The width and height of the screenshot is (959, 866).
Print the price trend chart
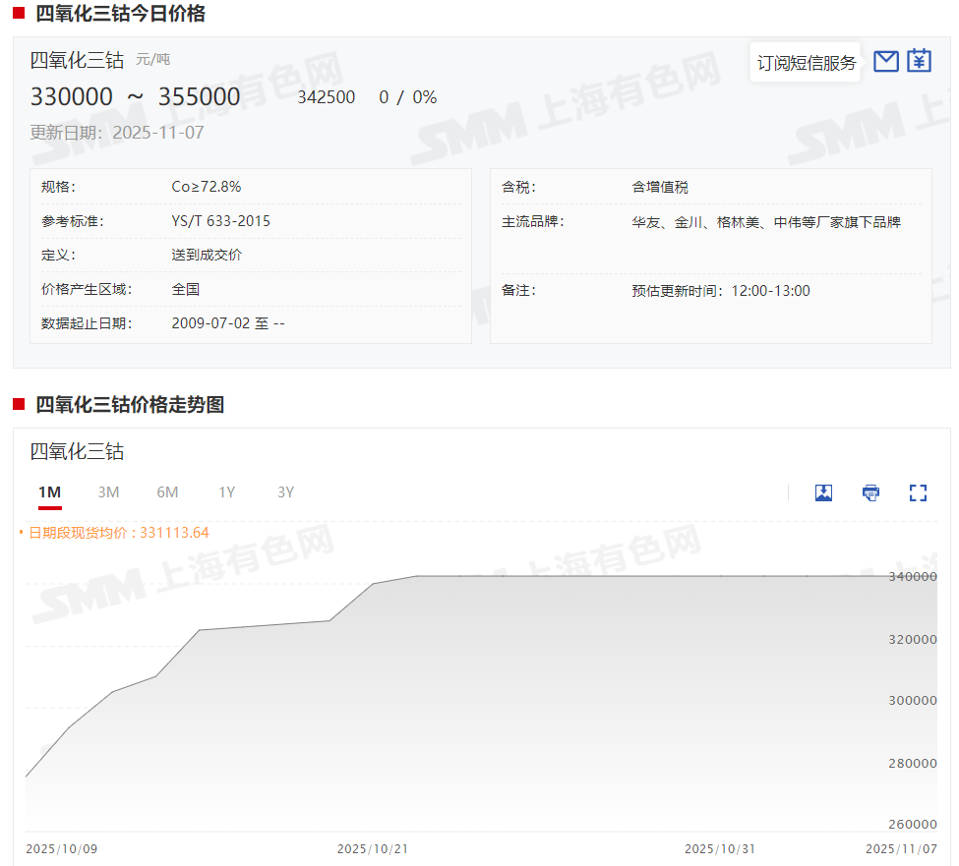(x=870, y=492)
